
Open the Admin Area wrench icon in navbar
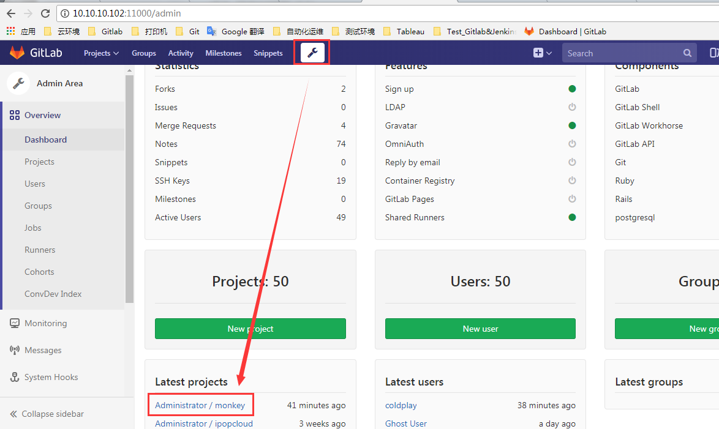312,53
